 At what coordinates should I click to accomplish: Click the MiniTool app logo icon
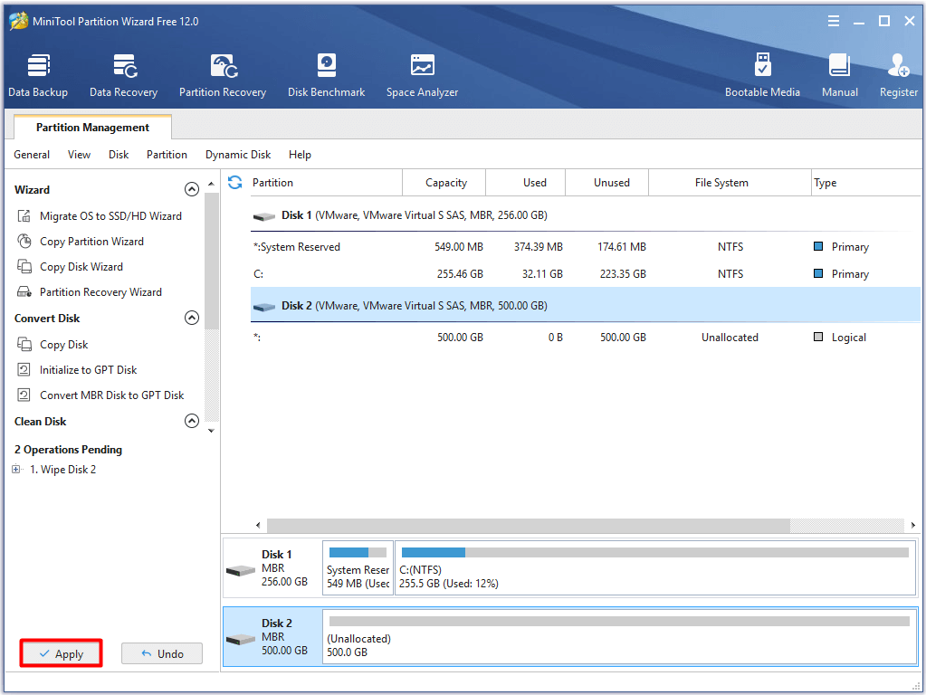18,21
